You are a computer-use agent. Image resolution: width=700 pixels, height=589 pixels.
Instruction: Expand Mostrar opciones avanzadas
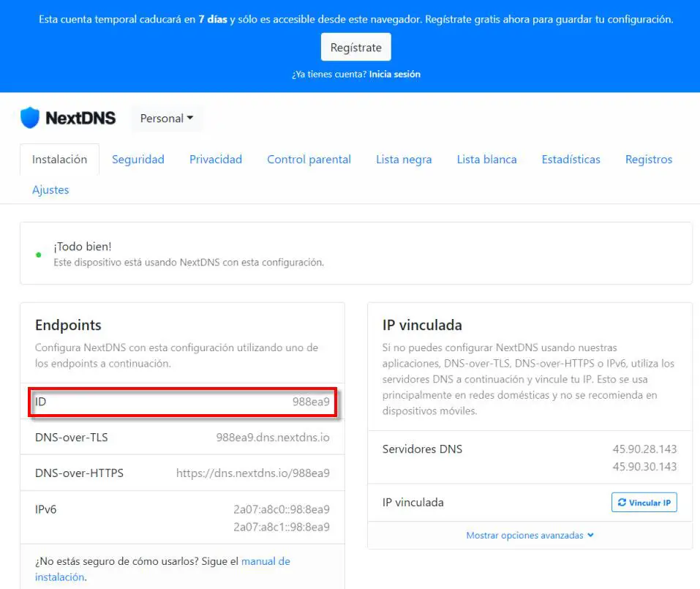530,535
